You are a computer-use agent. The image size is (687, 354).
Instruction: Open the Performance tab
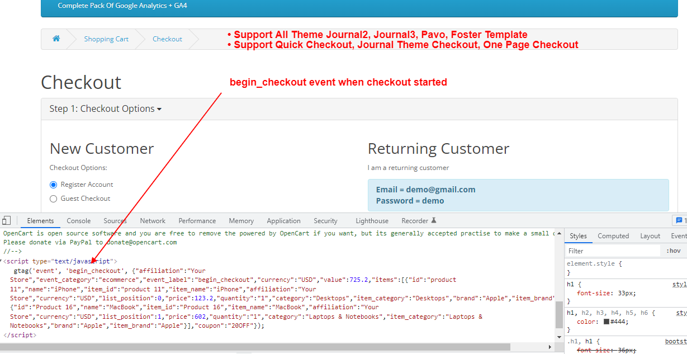(x=197, y=221)
